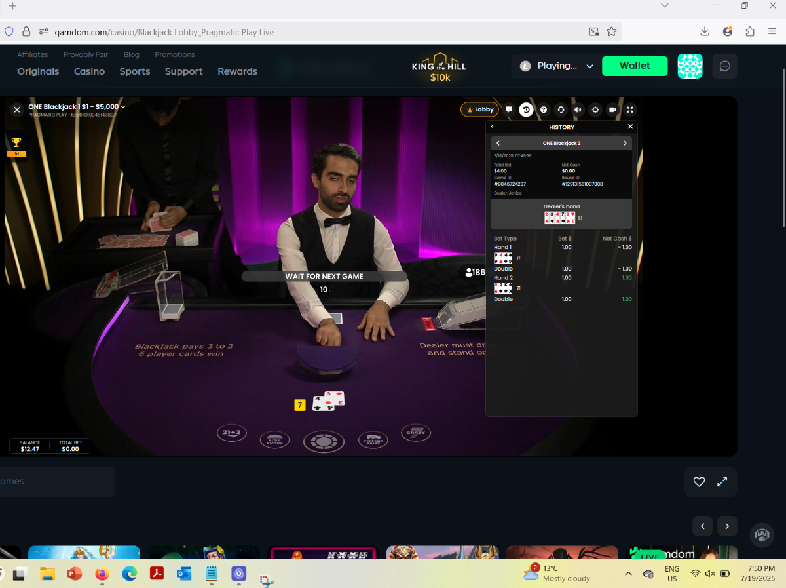Enter fullscreen mode in the game
Image resolution: width=786 pixels, height=588 pixels.
629,109
